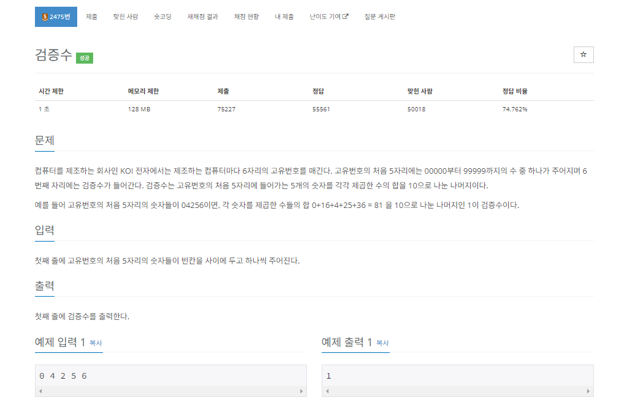
Task: Copy 예제 출력 1 via 복사 link
Action: point(382,343)
